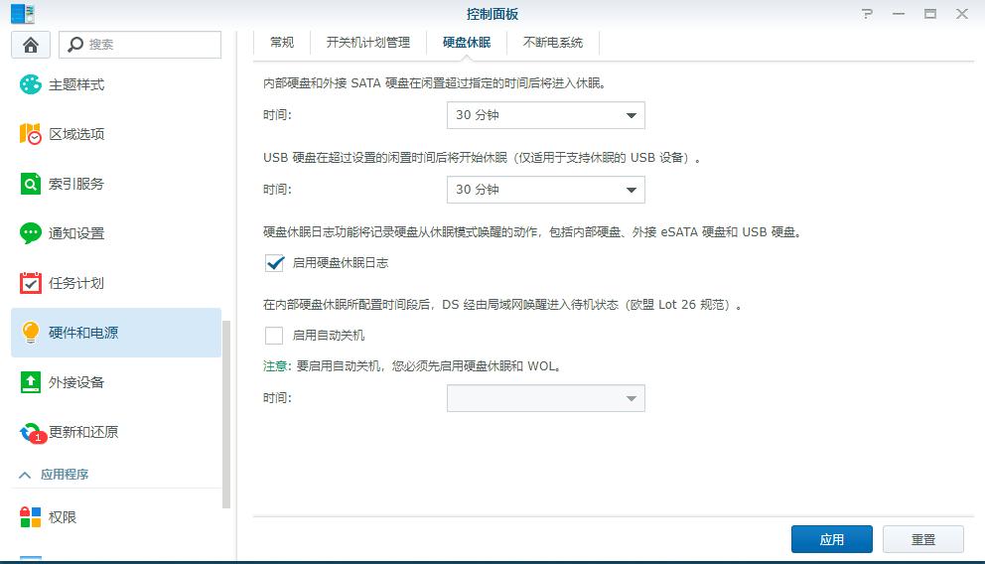Switch to 常规 tab
985x564 pixels.
coord(281,43)
